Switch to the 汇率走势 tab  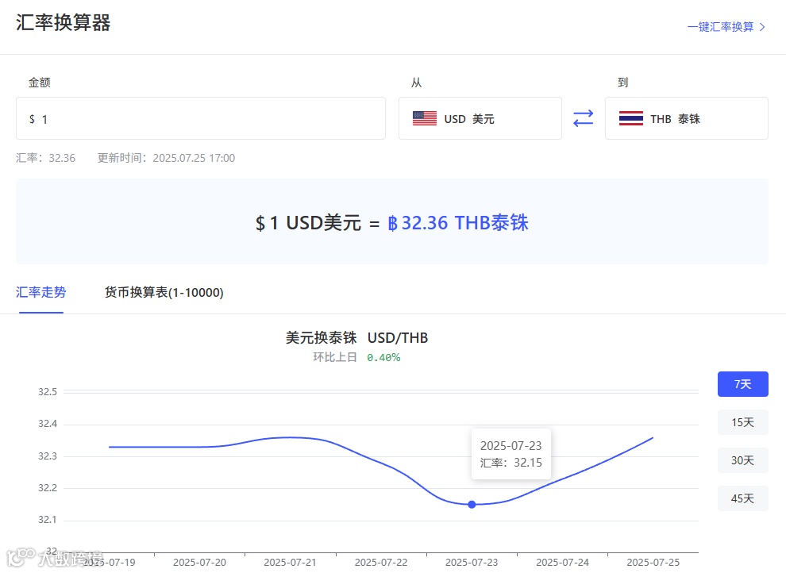[41, 292]
